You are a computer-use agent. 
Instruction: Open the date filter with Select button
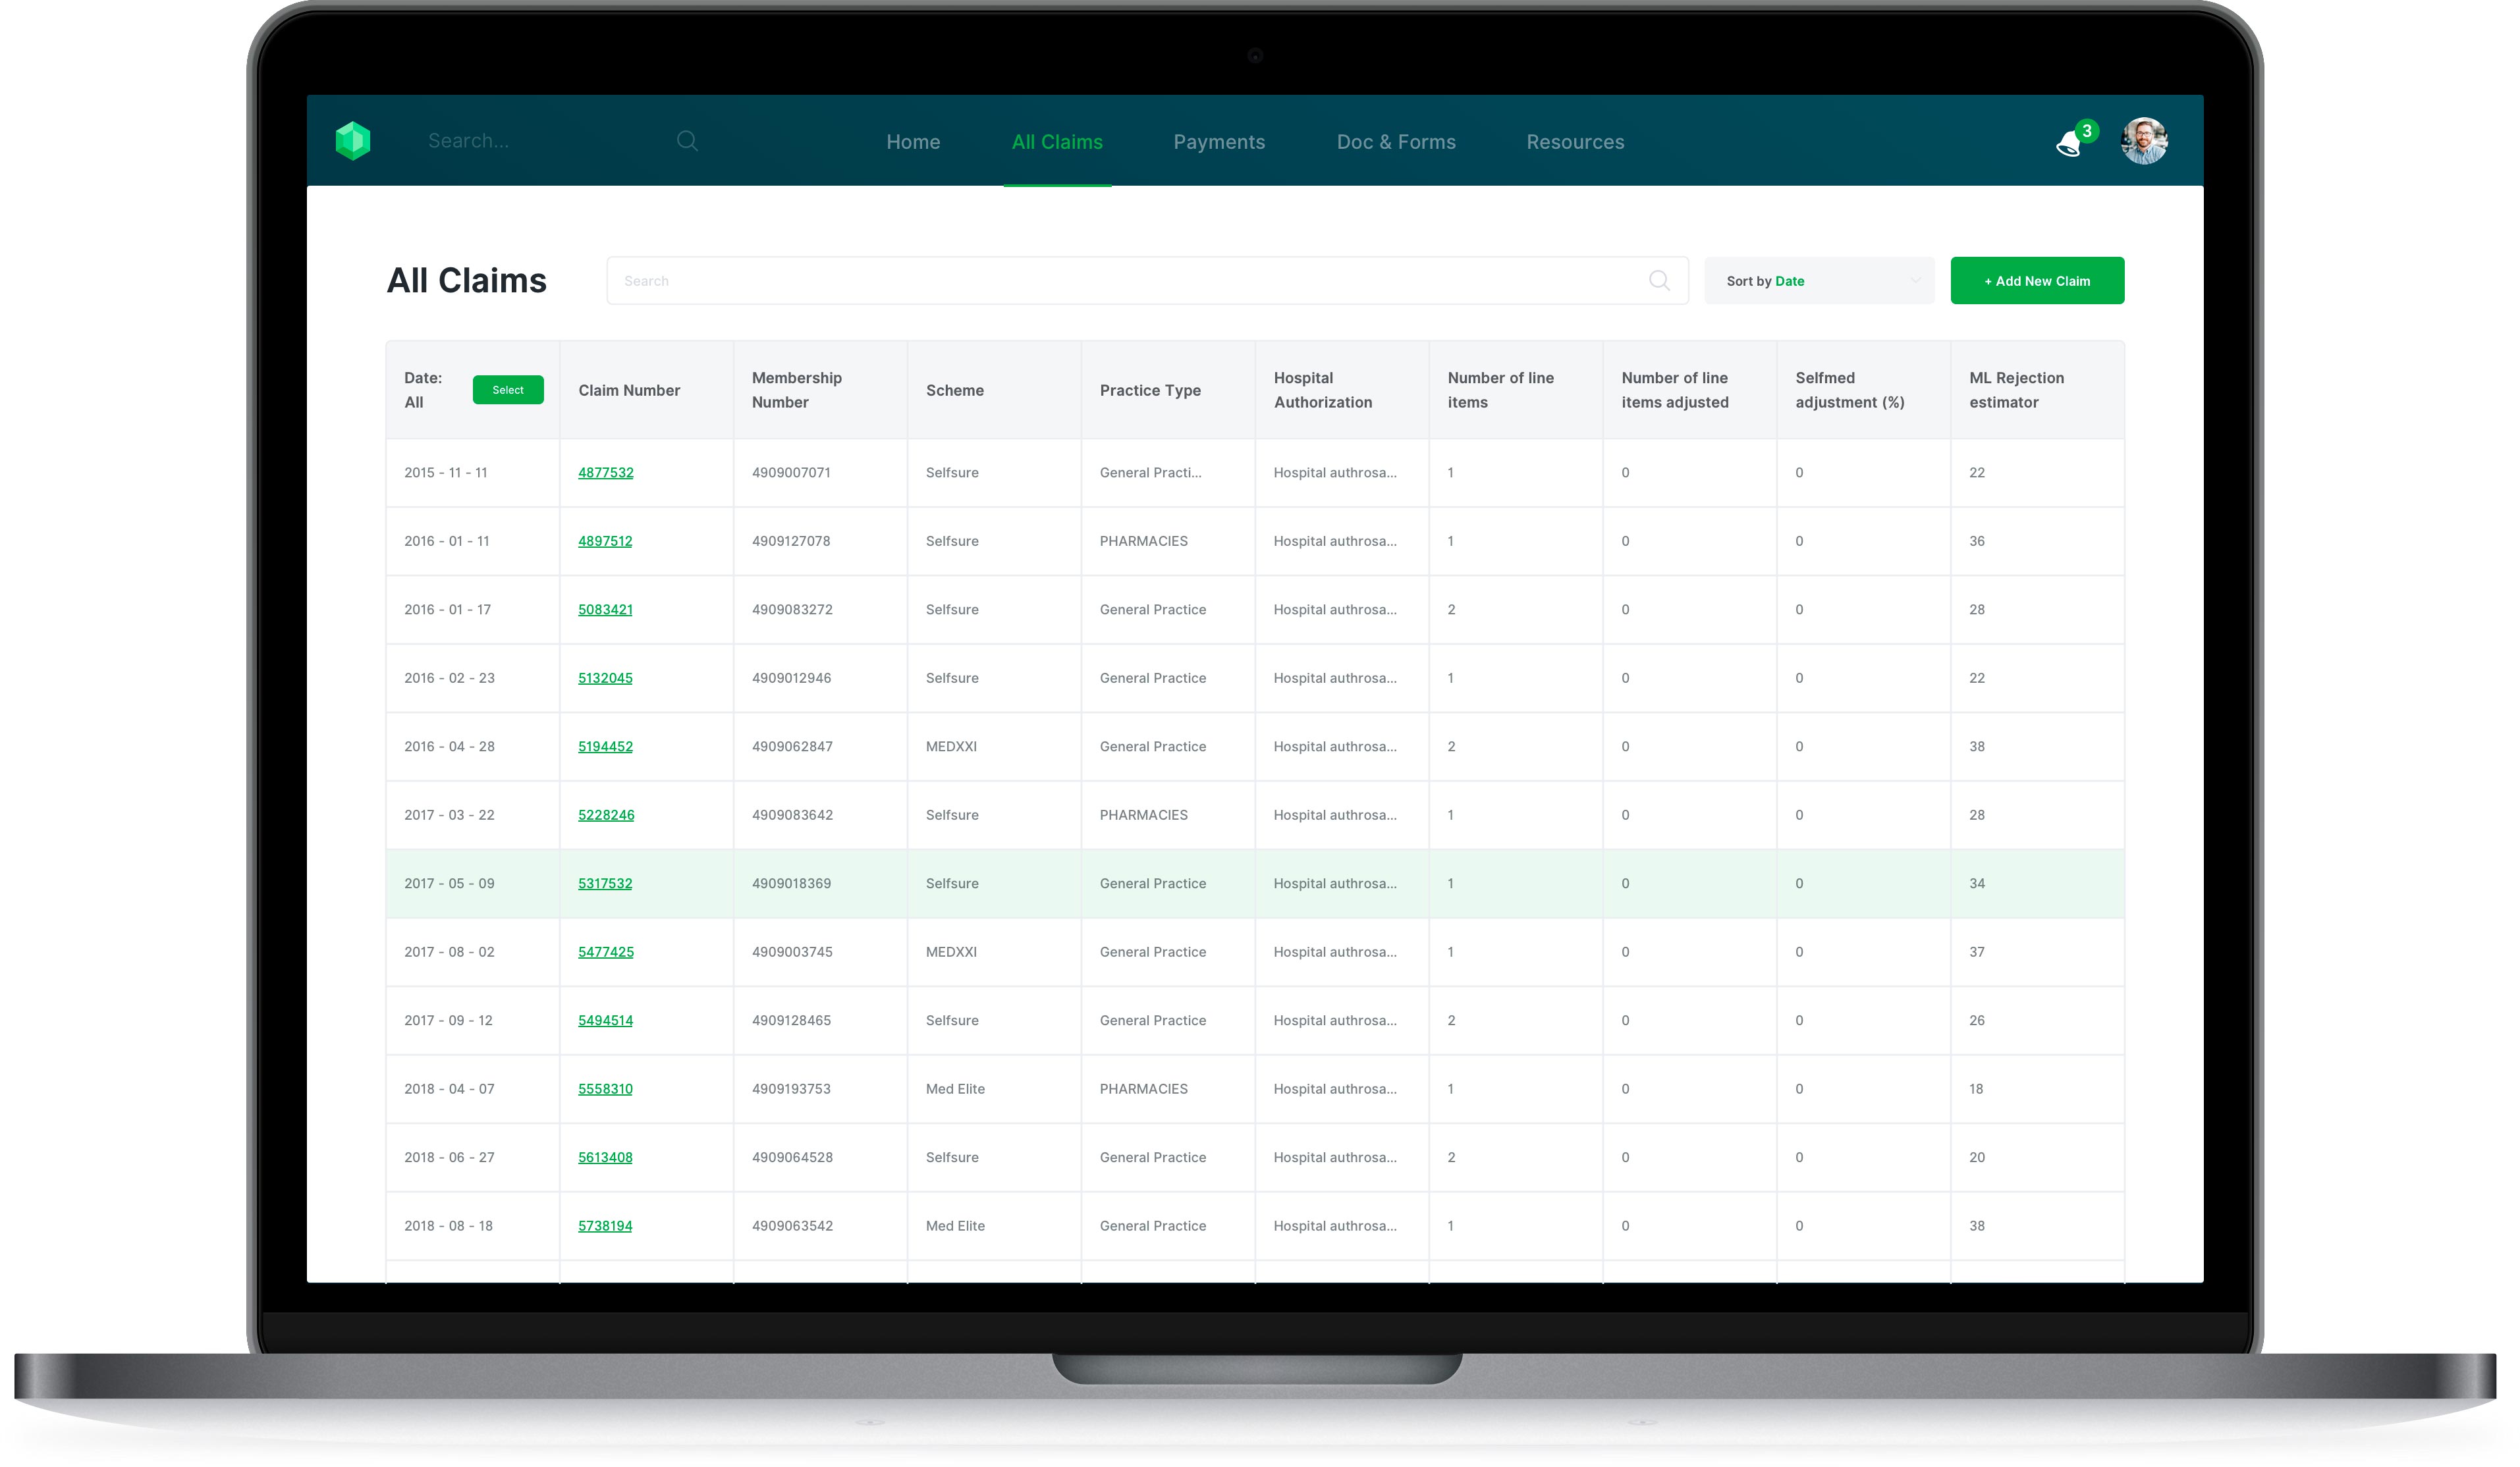click(508, 390)
